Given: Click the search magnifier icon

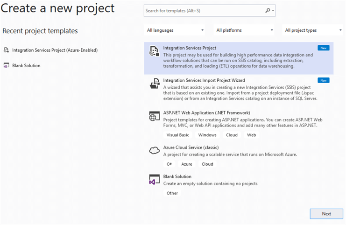Looking at the screenshot, I should coord(268,10).
